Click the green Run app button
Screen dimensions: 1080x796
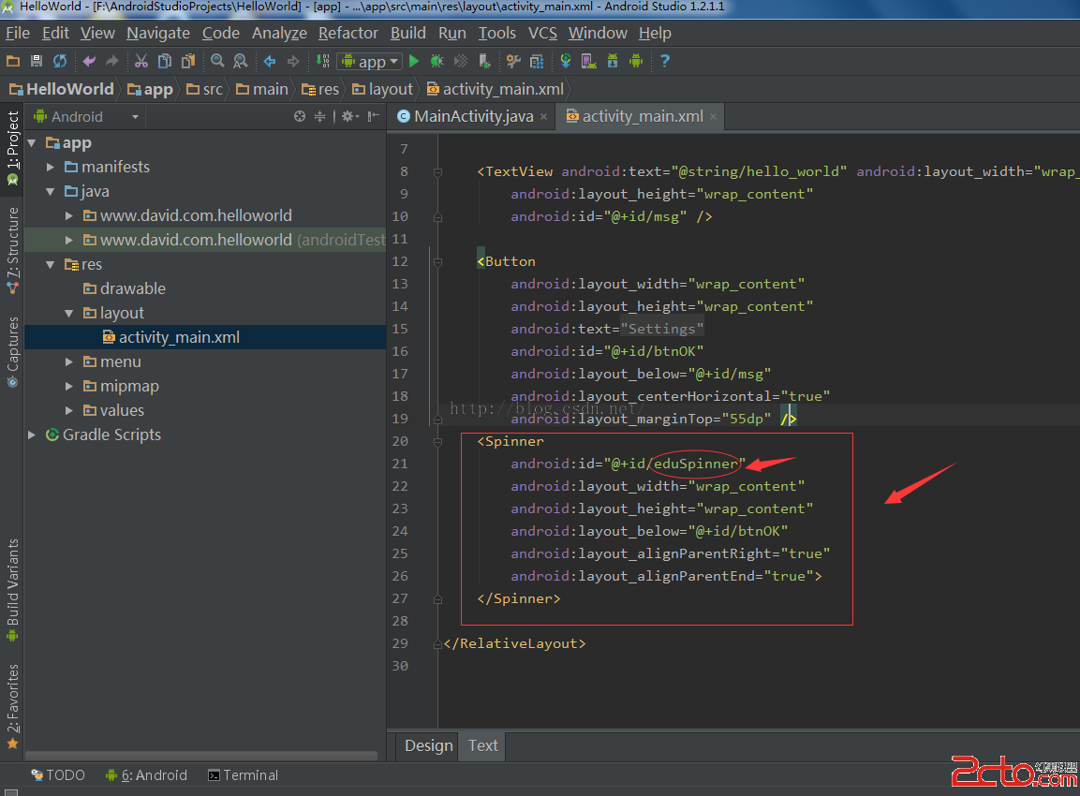(414, 61)
